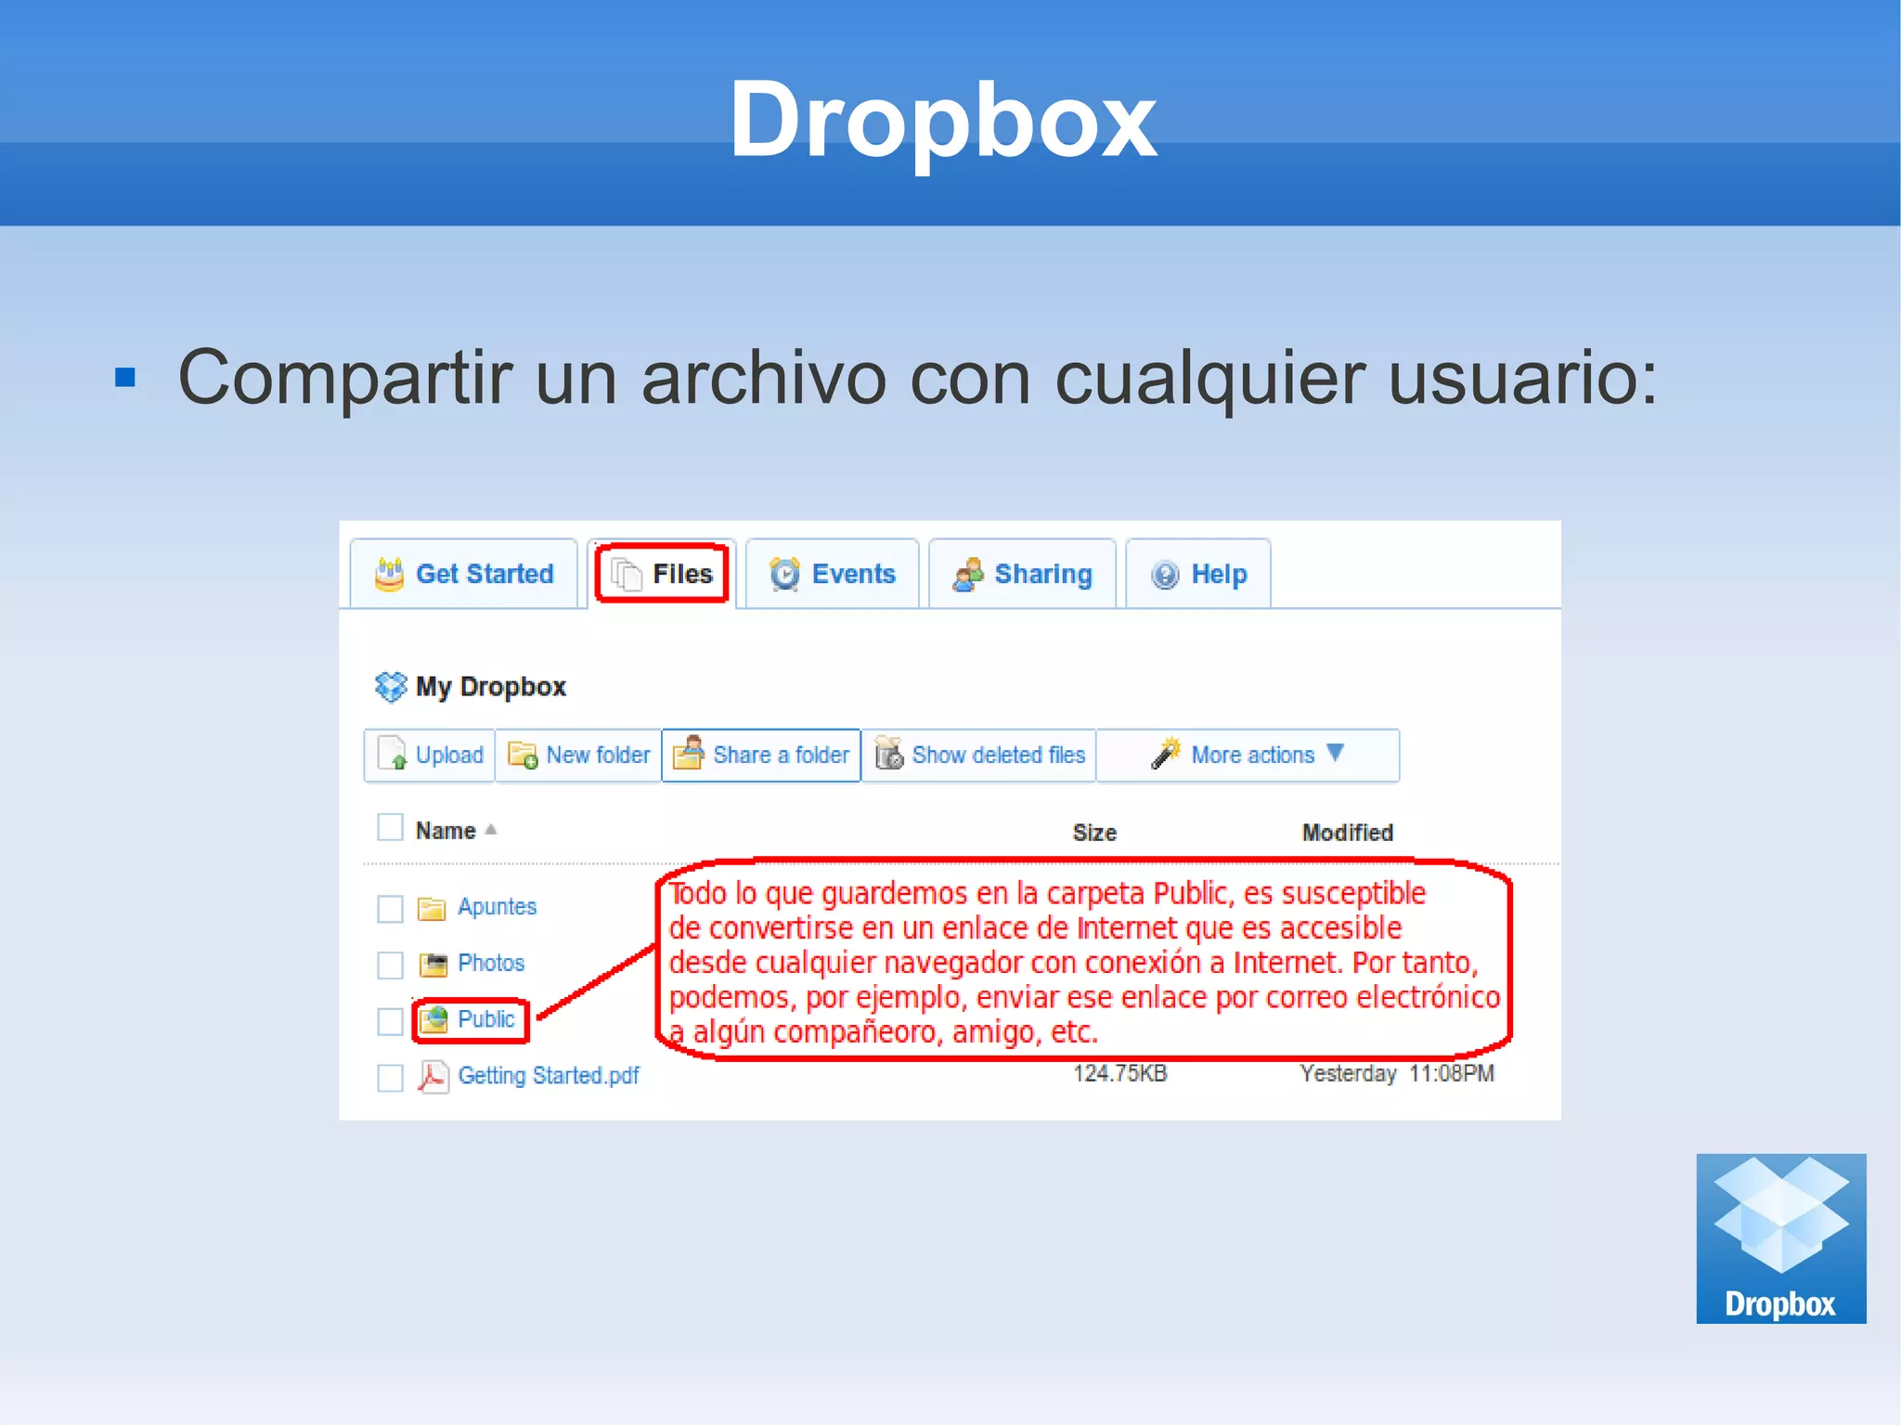Viewport: 1901px width, 1425px height.
Task: Click the Get Started cake icon
Action: pyautogui.click(x=389, y=574)
